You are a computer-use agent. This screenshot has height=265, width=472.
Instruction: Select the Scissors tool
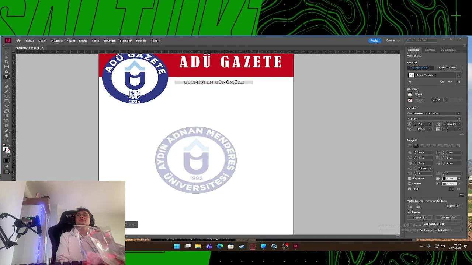[x=7, y=106]
